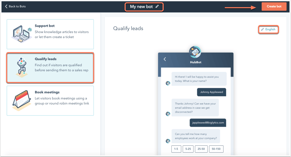291x157 pixels.
Task: Choose the 50-150 employees option
Action: click(216, 149)
